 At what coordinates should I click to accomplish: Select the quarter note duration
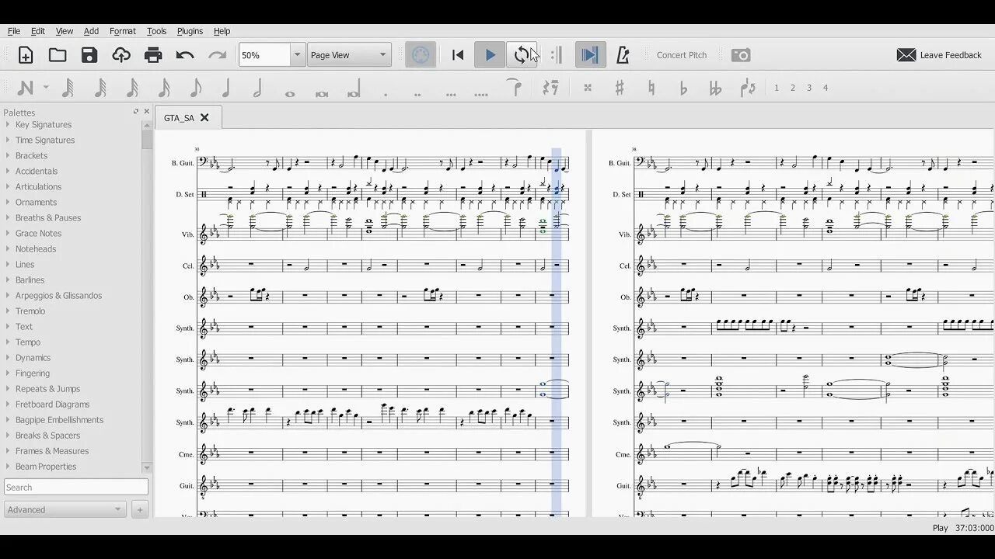(x=225, y=88)
